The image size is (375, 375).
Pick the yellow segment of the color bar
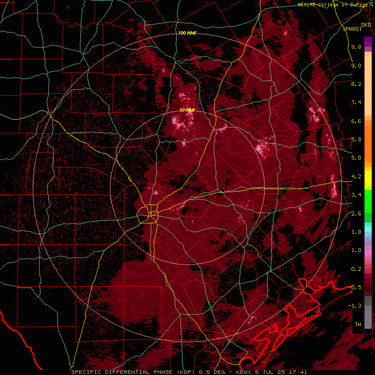(x=368, y=178)
